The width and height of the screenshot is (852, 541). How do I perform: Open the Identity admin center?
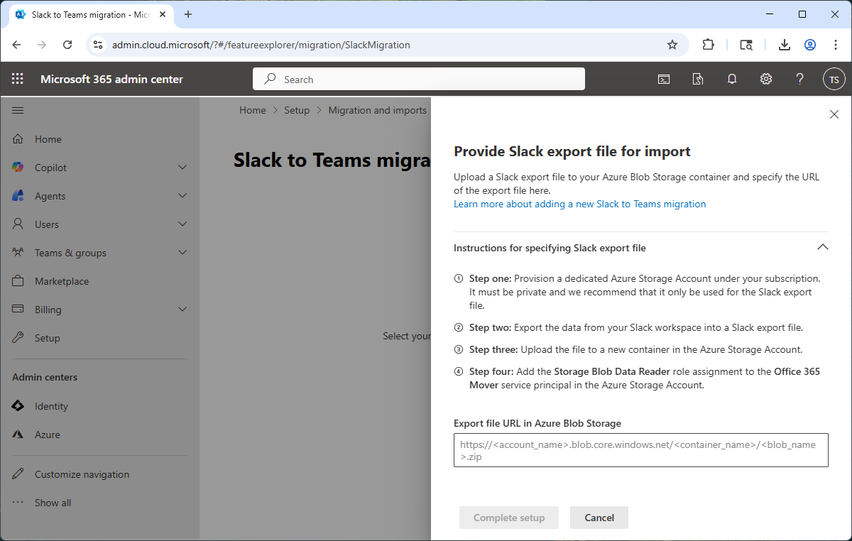[51, 405]
